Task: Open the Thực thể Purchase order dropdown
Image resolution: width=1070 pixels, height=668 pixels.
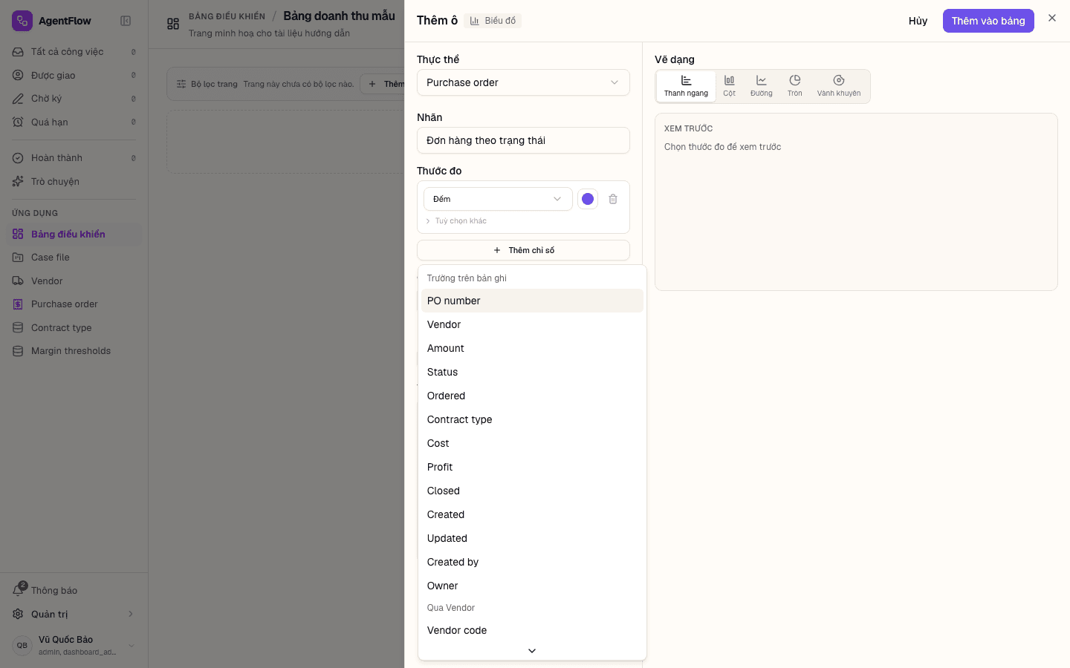Action: click(523, 82)
